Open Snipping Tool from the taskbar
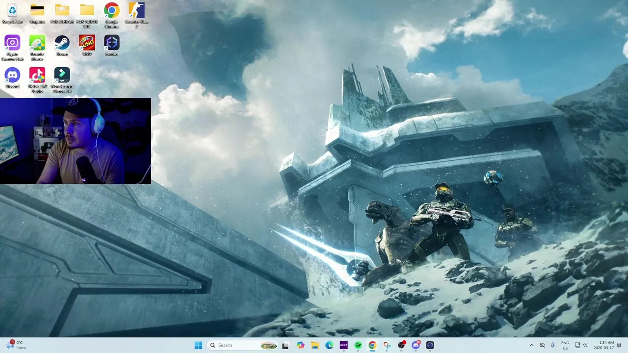This screenshot has width=628, height=353. point(387,345)
